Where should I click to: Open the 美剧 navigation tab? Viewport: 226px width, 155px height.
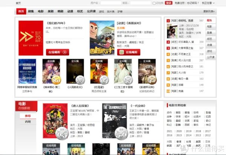pyautogui.click(x=50, y=11)
